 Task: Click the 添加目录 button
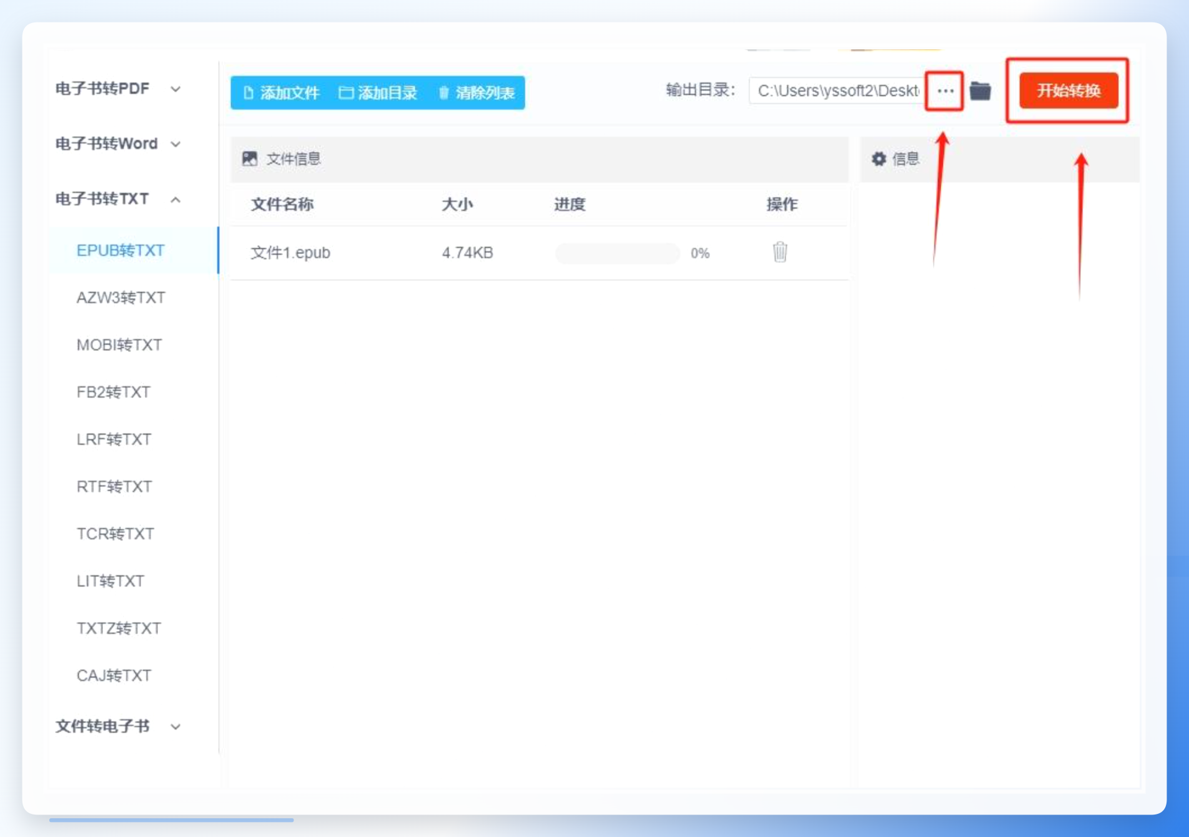click(x=378, y=93)
